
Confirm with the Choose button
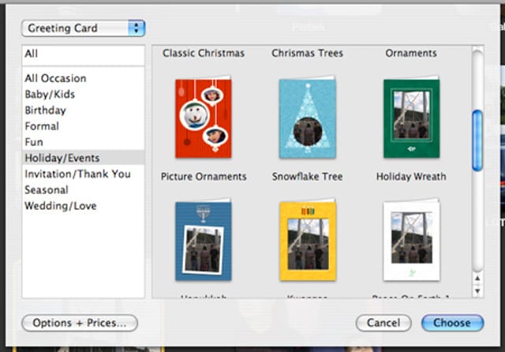tap(452, 323)
